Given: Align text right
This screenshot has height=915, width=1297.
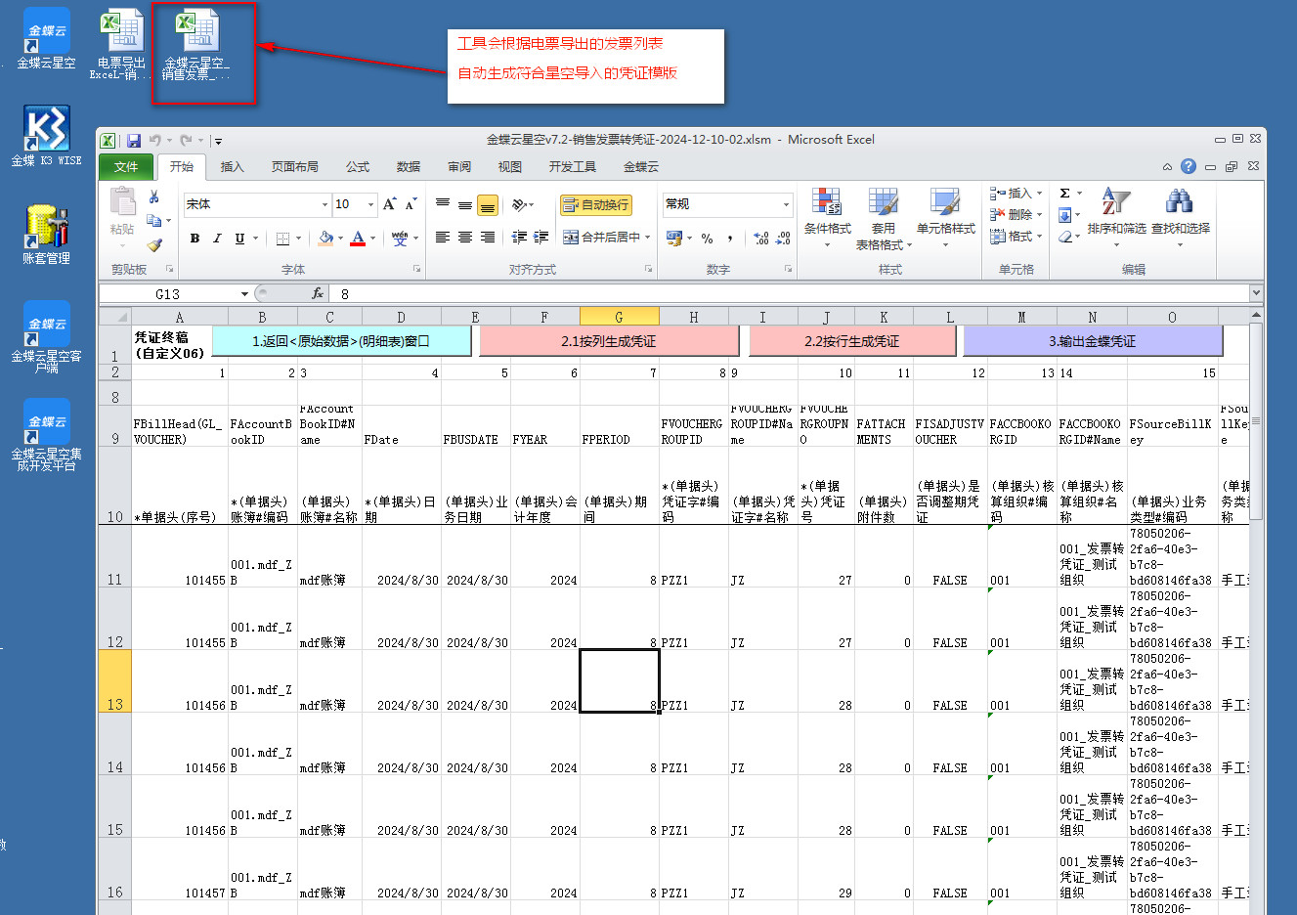Looking at the screenshot, I should tap(488, 238).
